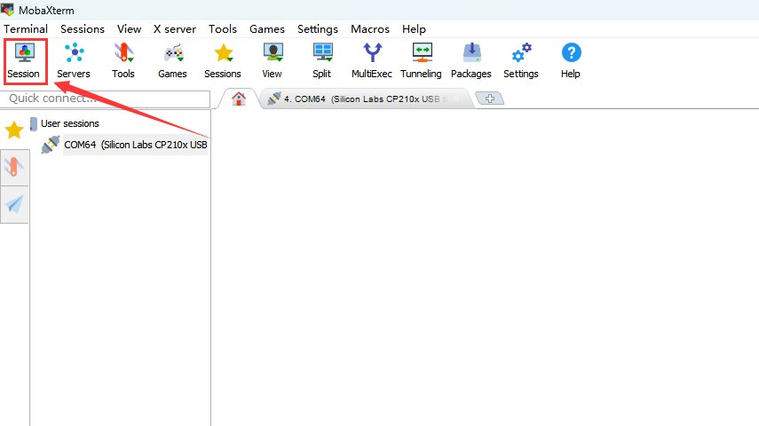Add a new tab with plus button
The height and width of the screenshot is (426, 759).
[490, 99]
